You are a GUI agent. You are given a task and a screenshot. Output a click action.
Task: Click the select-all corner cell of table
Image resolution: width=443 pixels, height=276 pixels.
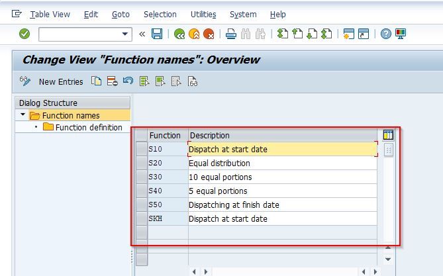(142, 135)
